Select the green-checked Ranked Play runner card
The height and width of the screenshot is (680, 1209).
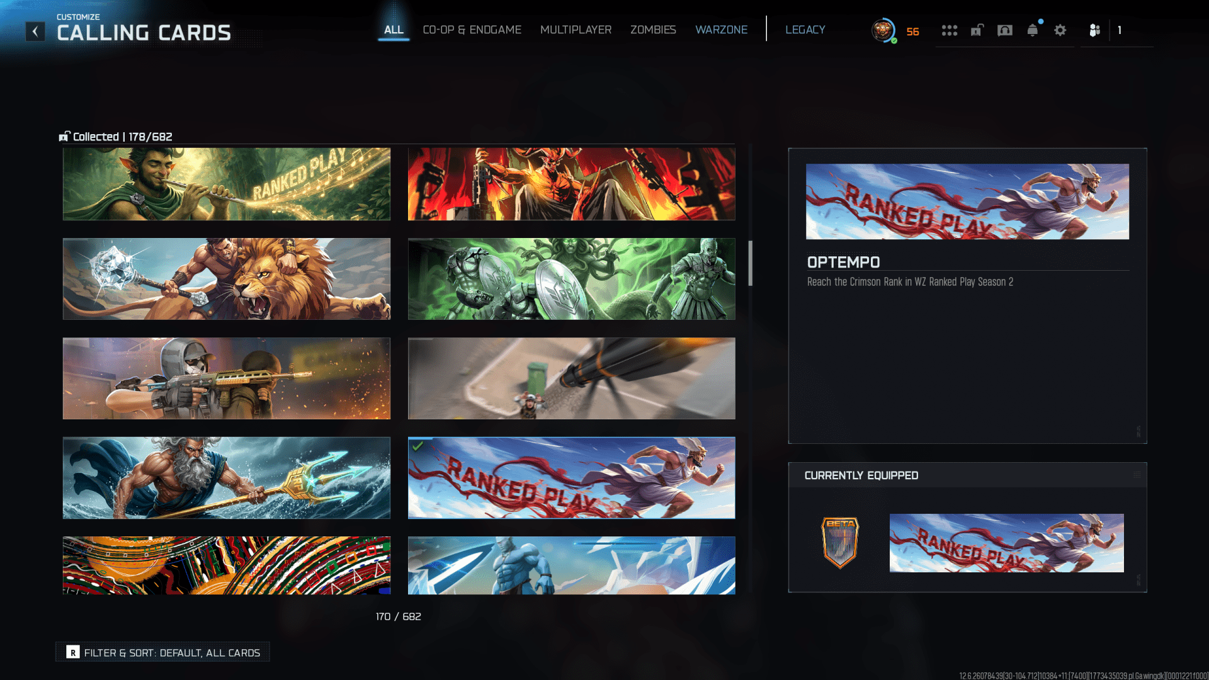(x=571, y=478)
